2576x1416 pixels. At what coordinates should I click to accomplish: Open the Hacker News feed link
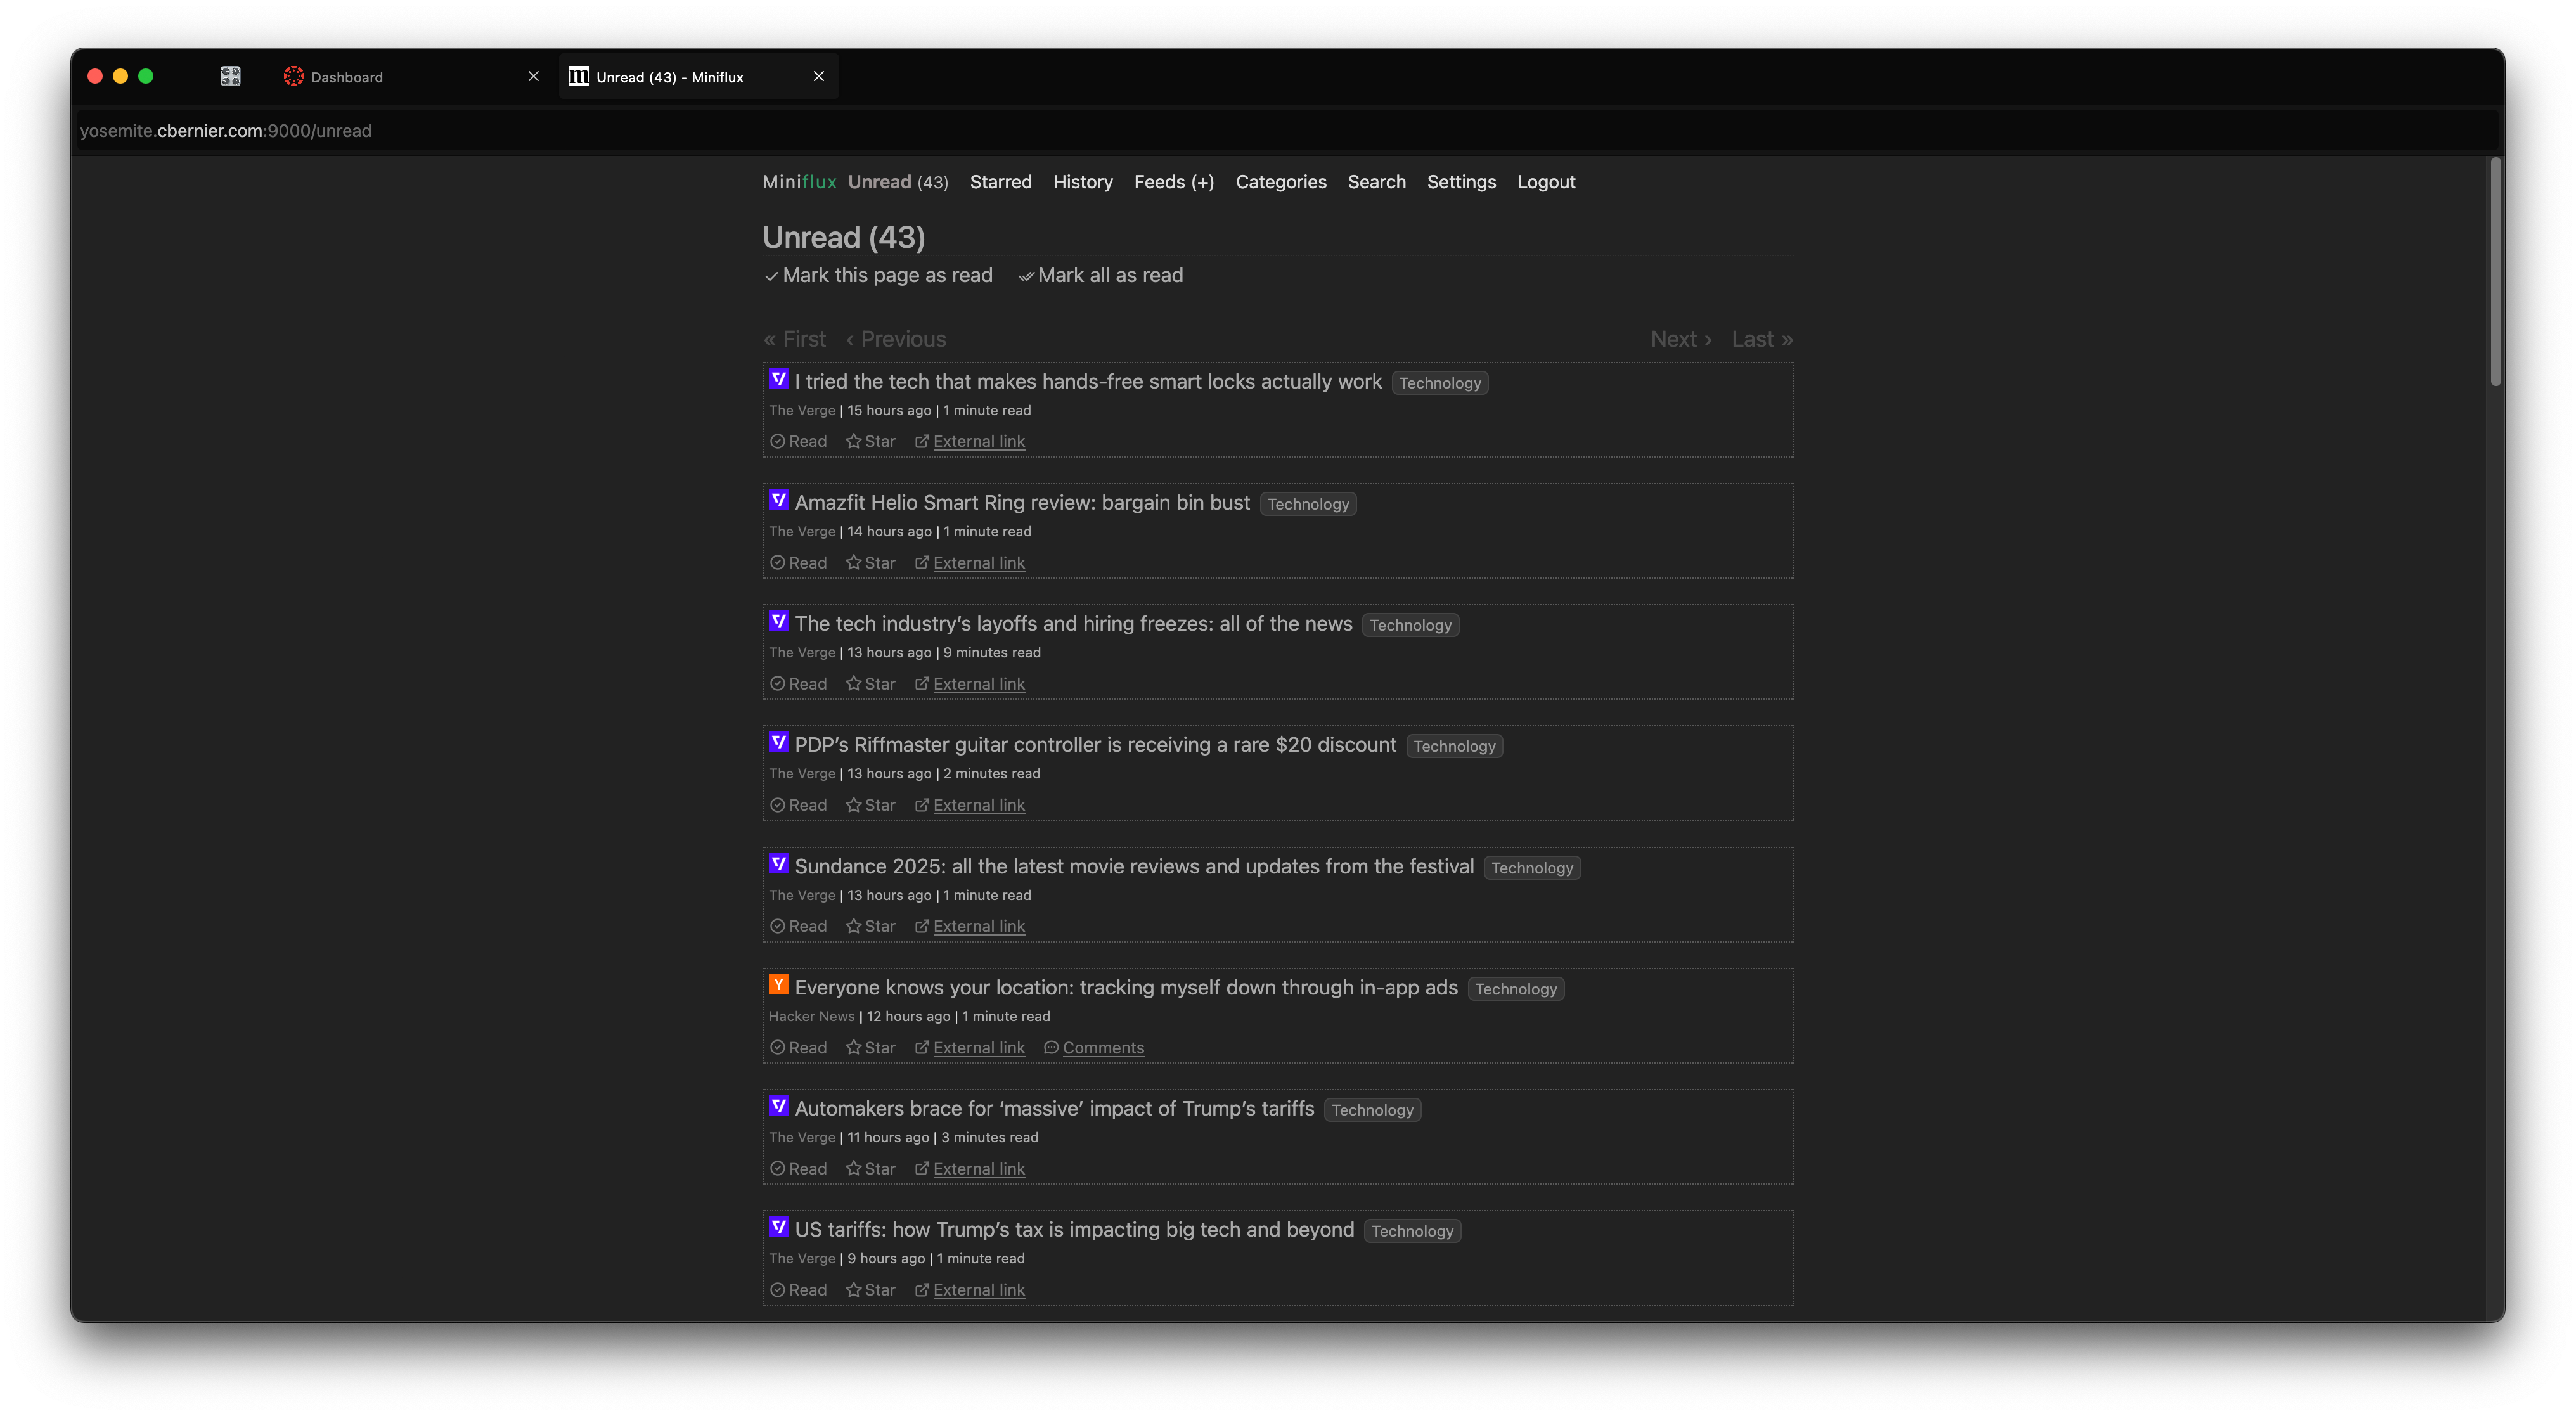(811, 1016)
